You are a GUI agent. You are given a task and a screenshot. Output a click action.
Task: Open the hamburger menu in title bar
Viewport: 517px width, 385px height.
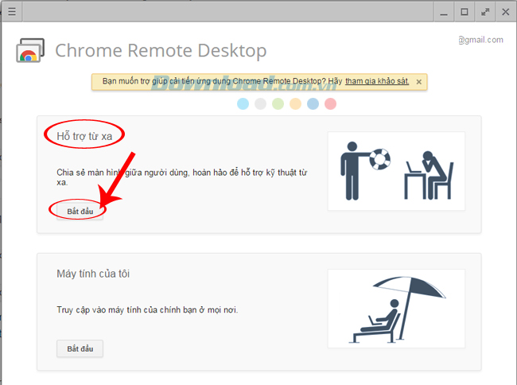click(12, 12)
